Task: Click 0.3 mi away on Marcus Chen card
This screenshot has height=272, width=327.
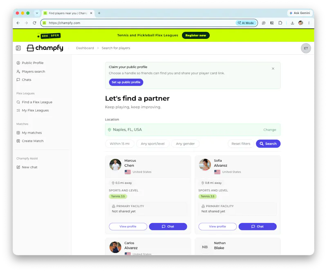Action: coord(122,183)
